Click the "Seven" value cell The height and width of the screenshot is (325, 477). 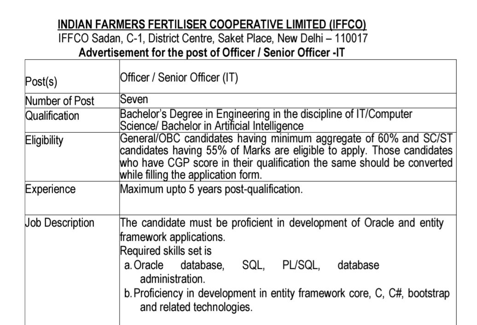tap(134, 99)
